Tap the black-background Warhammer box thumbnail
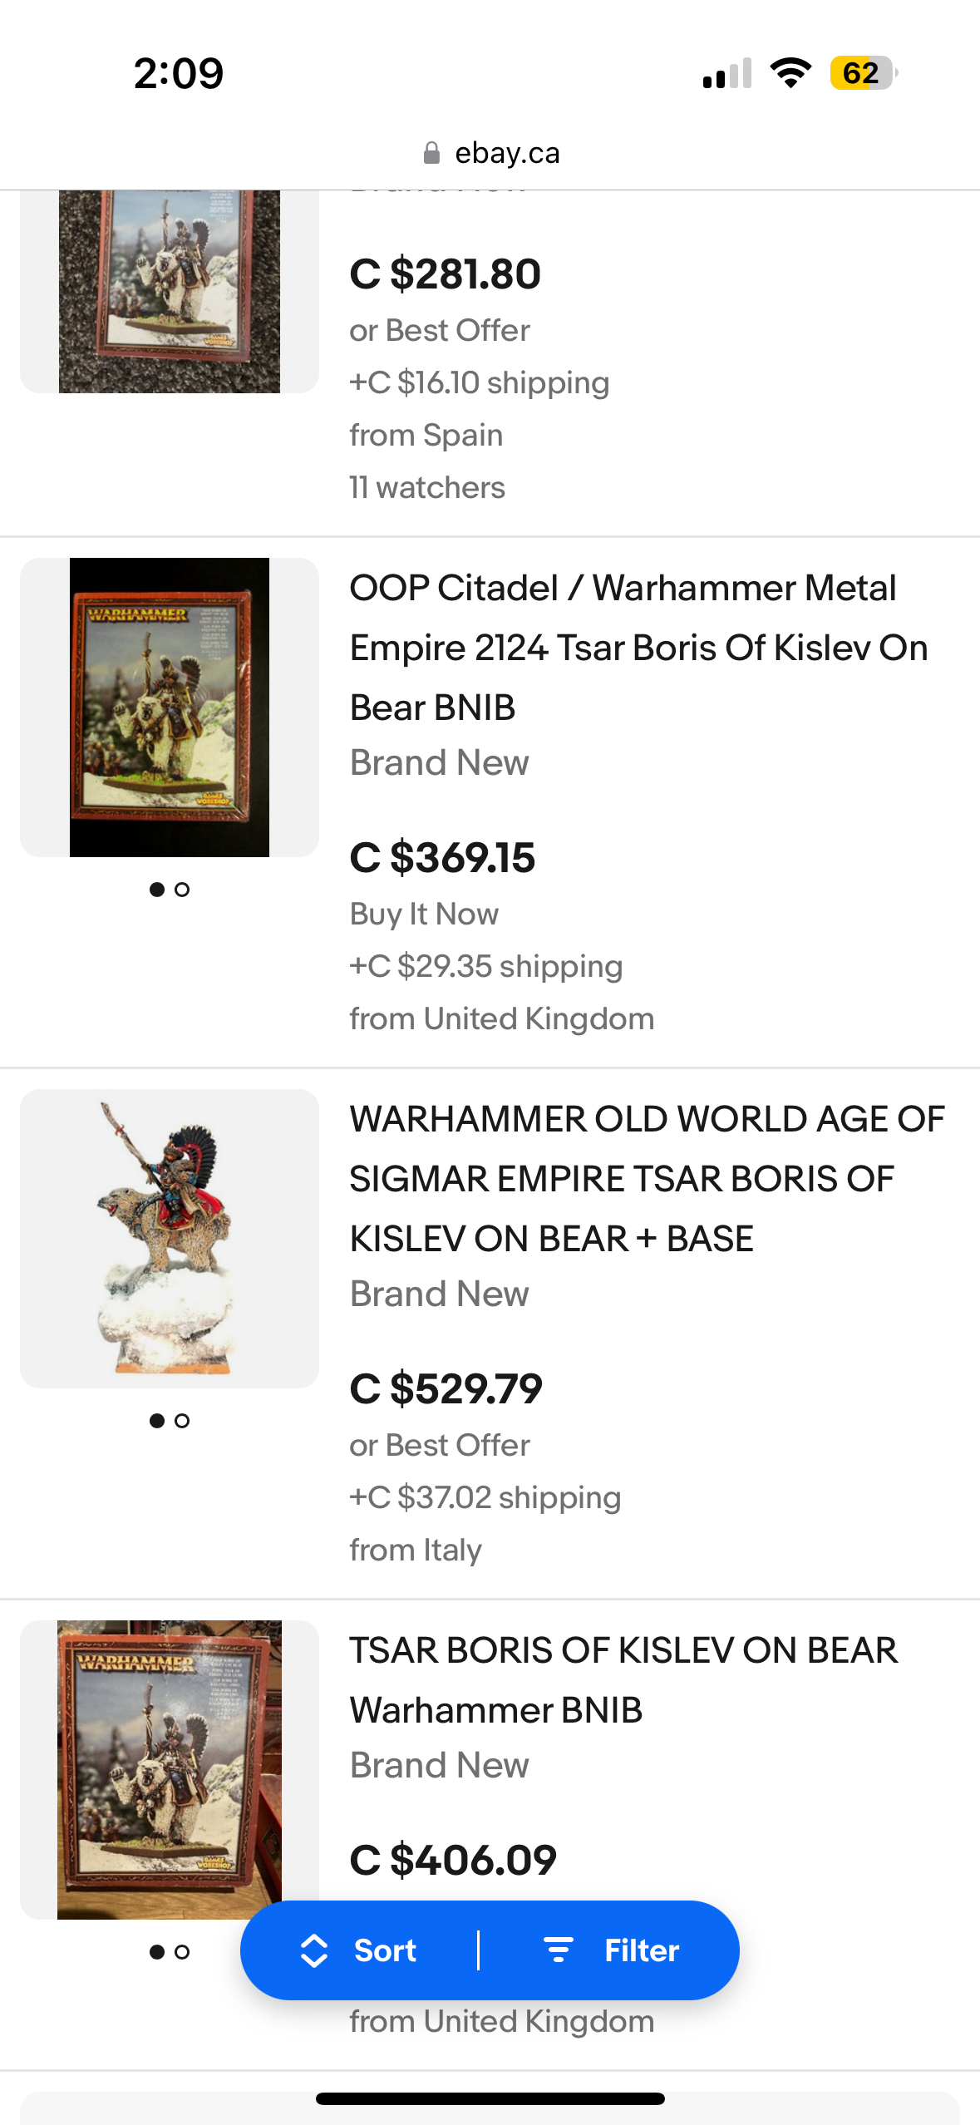Image resolution: width=980 pixels, height=2125 pixels. (x=170, y=707)
